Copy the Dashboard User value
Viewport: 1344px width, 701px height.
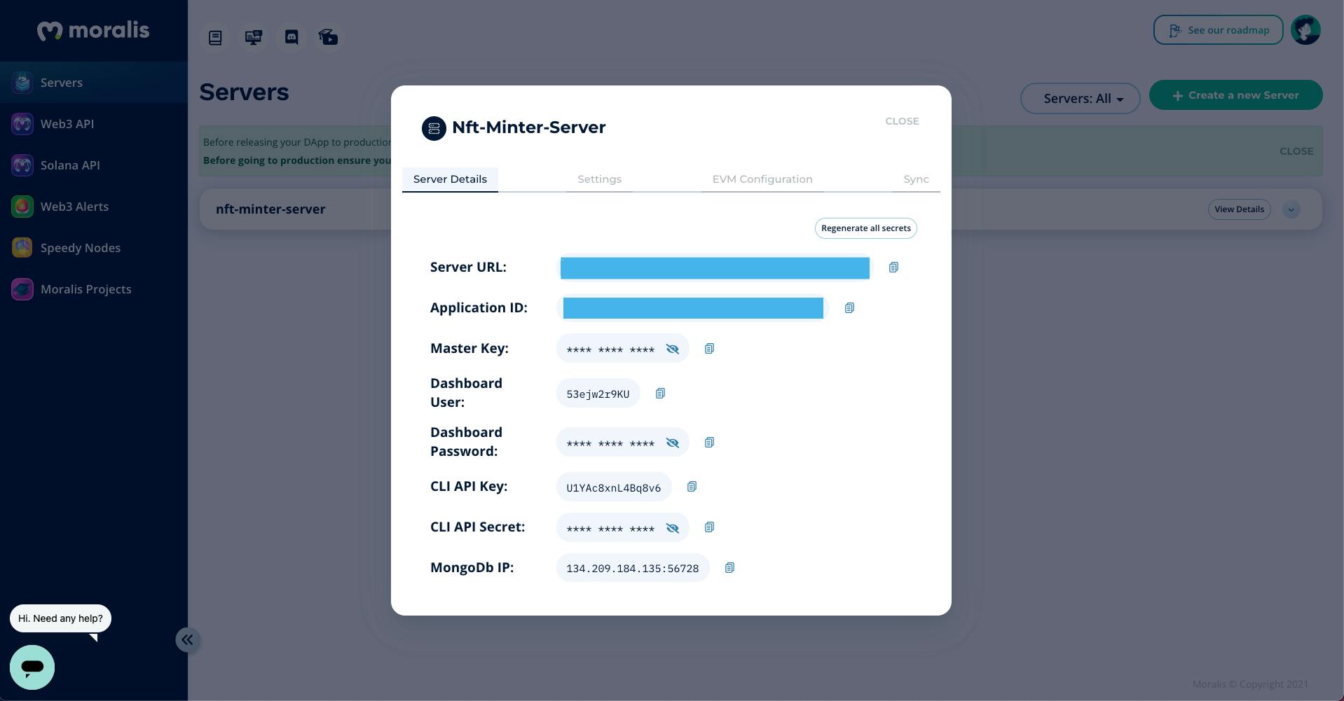tap(660, 394)
